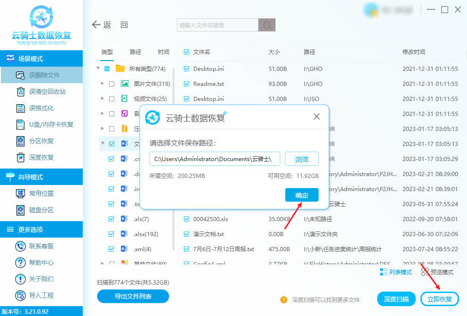Start 深度扫描 deep scan
This screenshot has height=316, width=467.
[x=396, y=299]
